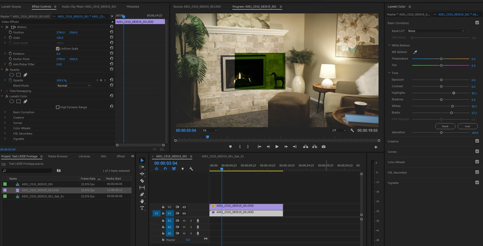Switch to the Lumetri Scopes tab

pyautogui.click(x=11, y=7)
